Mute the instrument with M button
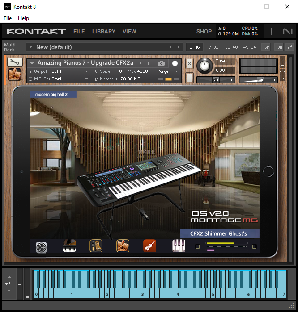Screen dimensions: 298x312 tap(189, 78)
